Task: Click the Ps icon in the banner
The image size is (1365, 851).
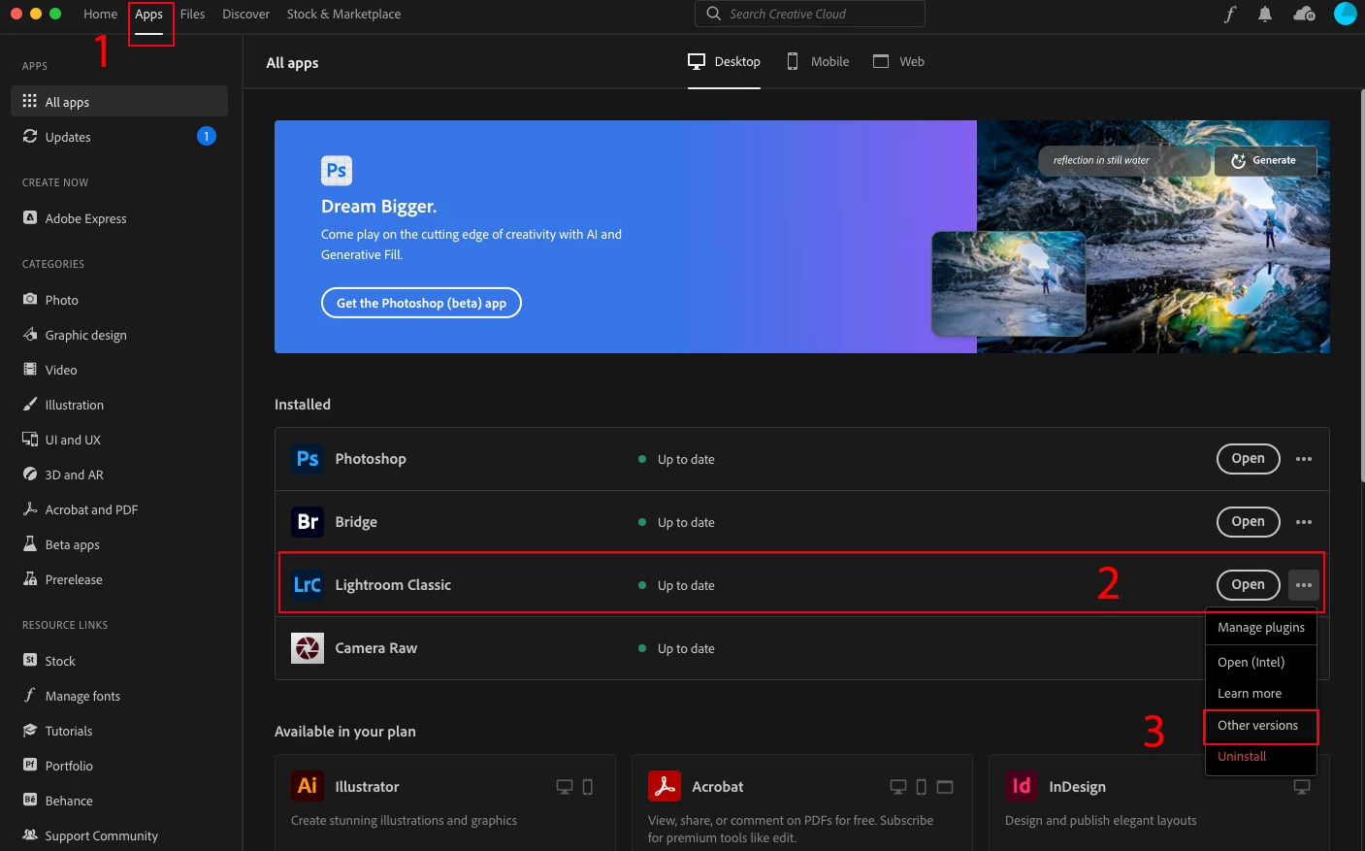Action: click(337, 171)
